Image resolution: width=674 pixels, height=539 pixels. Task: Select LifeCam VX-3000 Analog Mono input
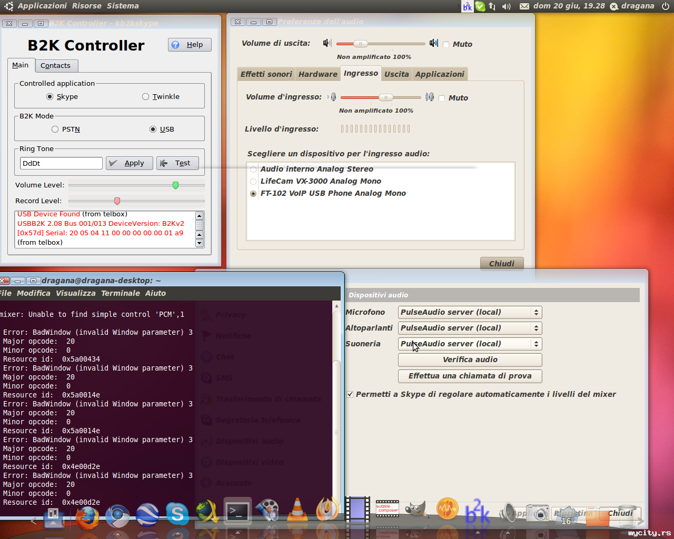pyautogui.click(x=254, y=182)
